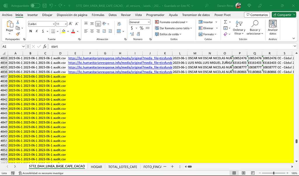The height and width of the screenshot is (176, 299).
Task: Expand the number format General dropdown
Action: 149,22
